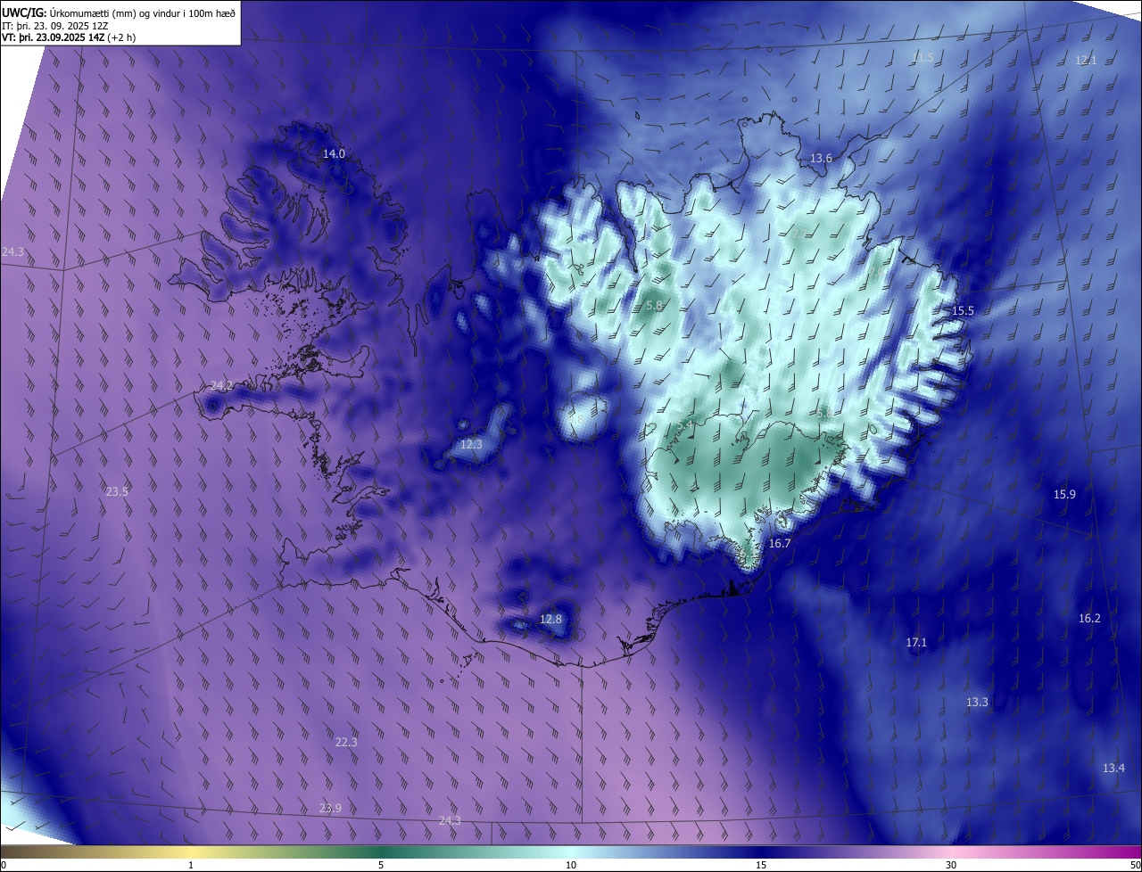1142x872 pixels.
Task: Click the 13.3 value on the map
Action: [977, 703]
